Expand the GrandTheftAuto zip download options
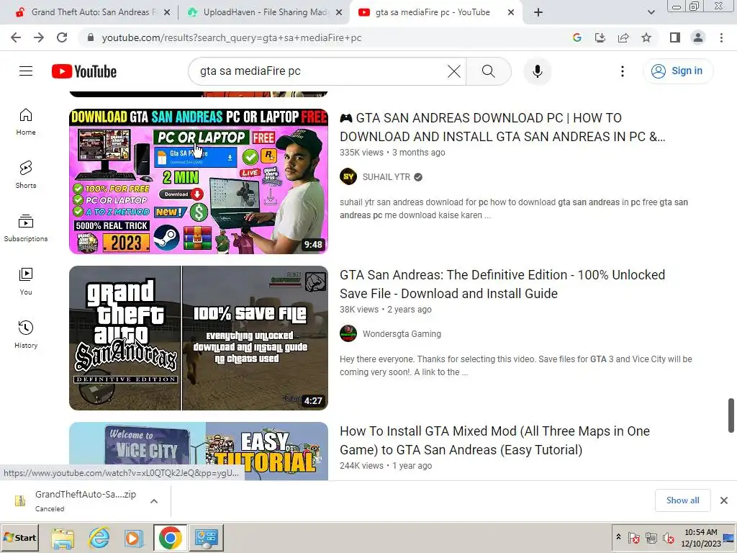Image resolution: width=737 pixels, height=553 pixels. pos(154,501)
